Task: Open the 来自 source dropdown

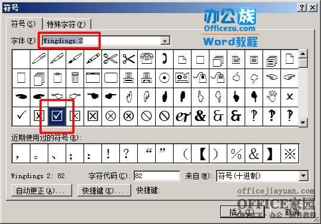Action: [303, 176]
